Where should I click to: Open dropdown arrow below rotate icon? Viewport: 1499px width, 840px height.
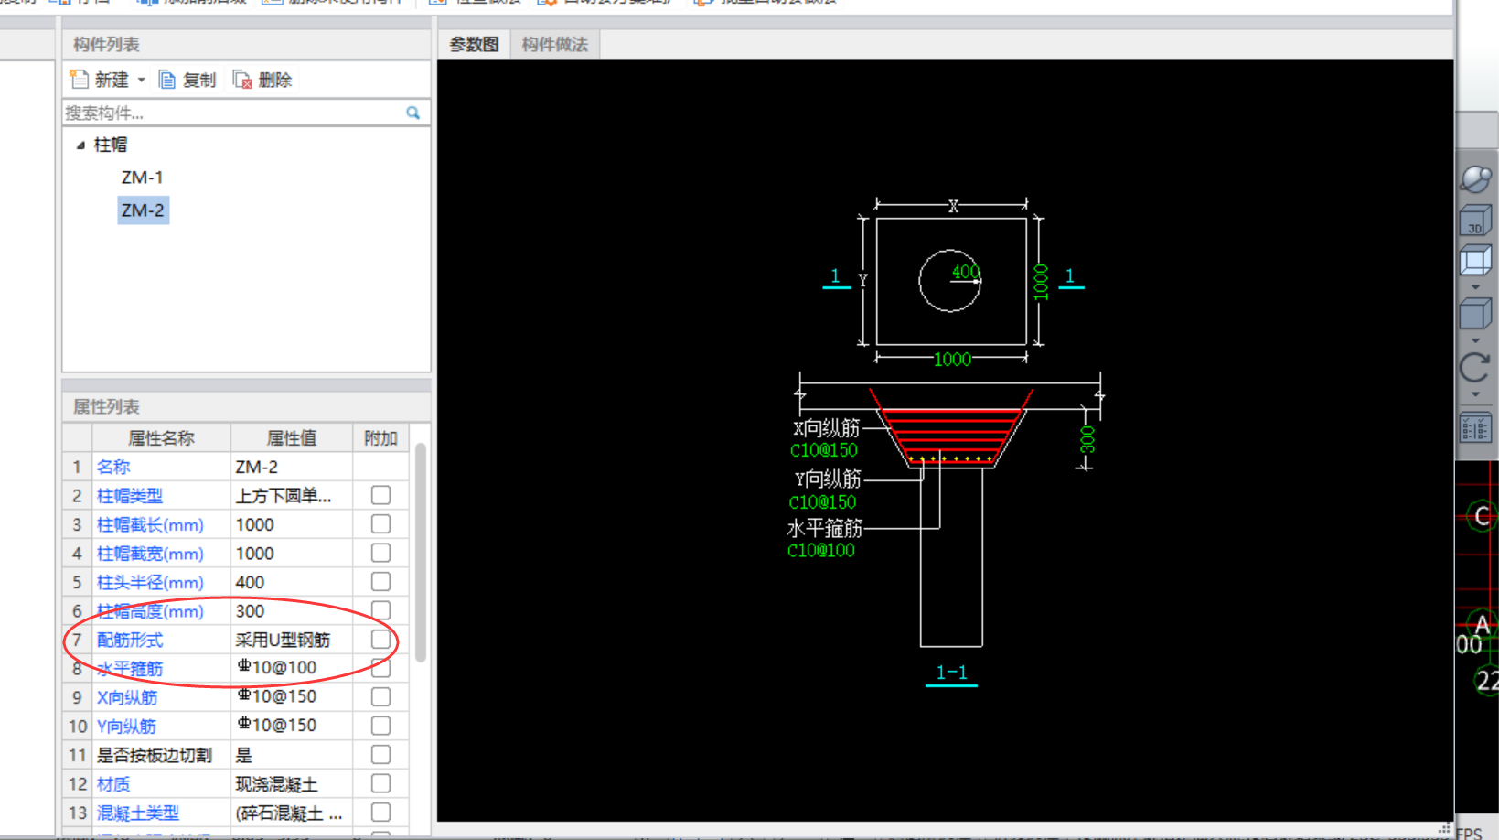tap(1475, 394)
